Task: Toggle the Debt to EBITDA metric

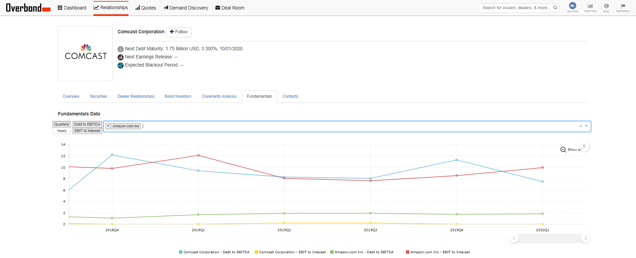Action: point(87,124)
